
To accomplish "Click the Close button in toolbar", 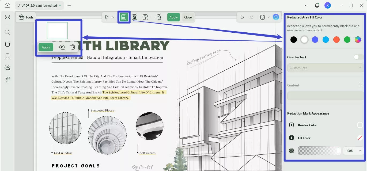I will 188,17.
